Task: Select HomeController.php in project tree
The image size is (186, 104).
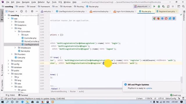Action: pyautogui.click(x=30, y=41)
